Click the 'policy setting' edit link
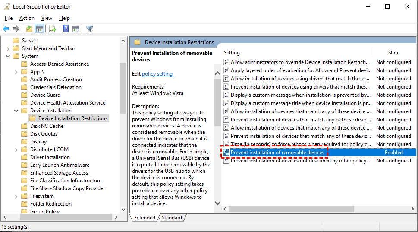 pyautogui.click(x=157, y=74)
